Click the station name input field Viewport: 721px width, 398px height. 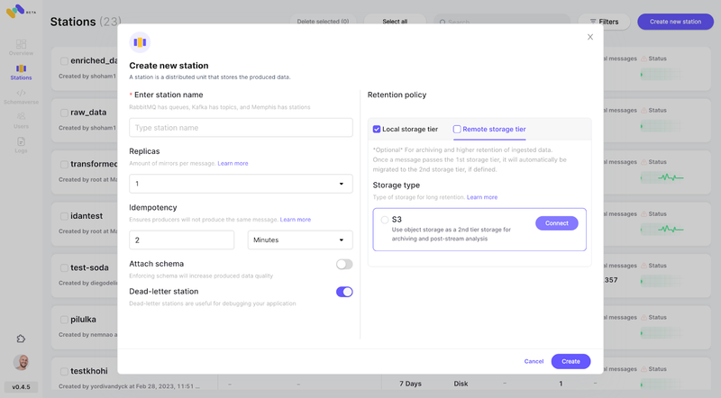(x=241, y=128)
